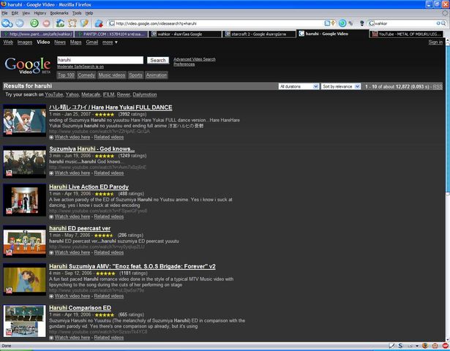Click the Hare Hare Yukai video thumbnail
This screenshot has width=450, height=351.
click(24, 121)
